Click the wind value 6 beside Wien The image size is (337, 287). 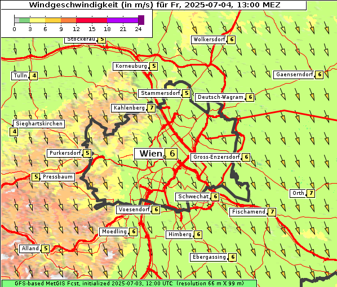coord(171,154)
